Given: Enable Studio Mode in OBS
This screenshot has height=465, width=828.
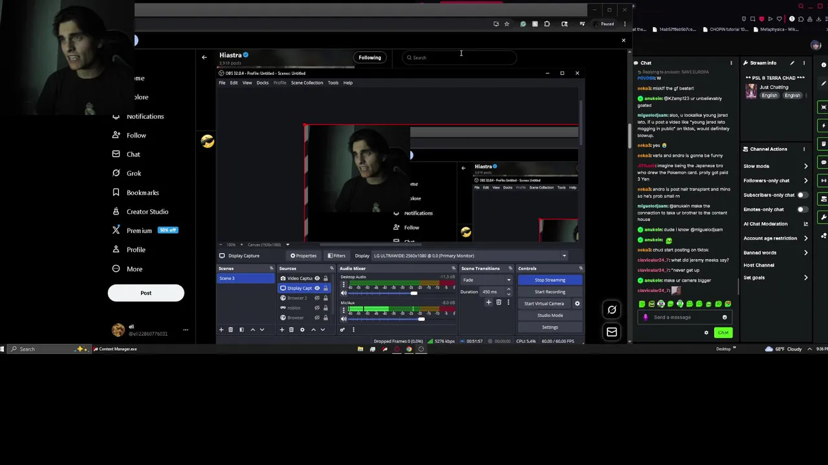Looking at the screenshot, I should tap(550, 315).
